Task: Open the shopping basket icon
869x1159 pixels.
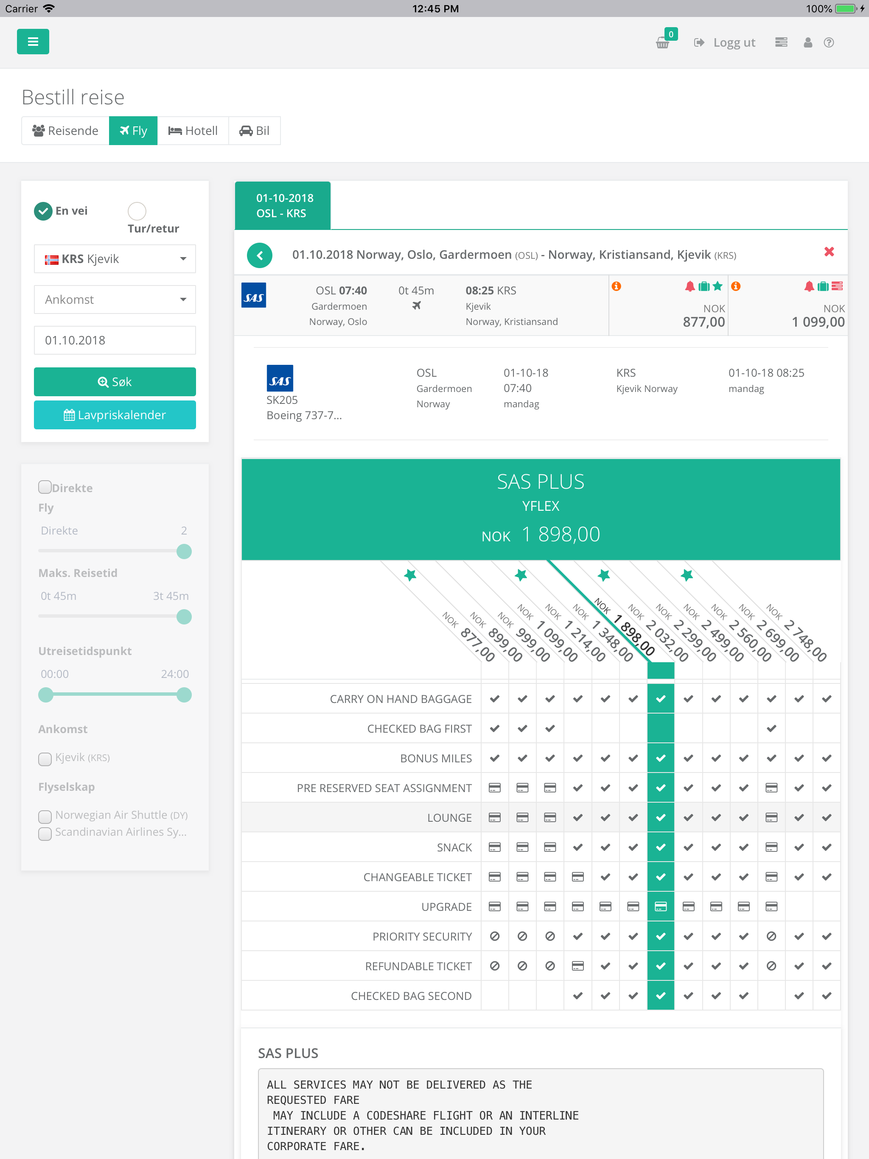Action: pyautogui.click(x=663, y=43)
